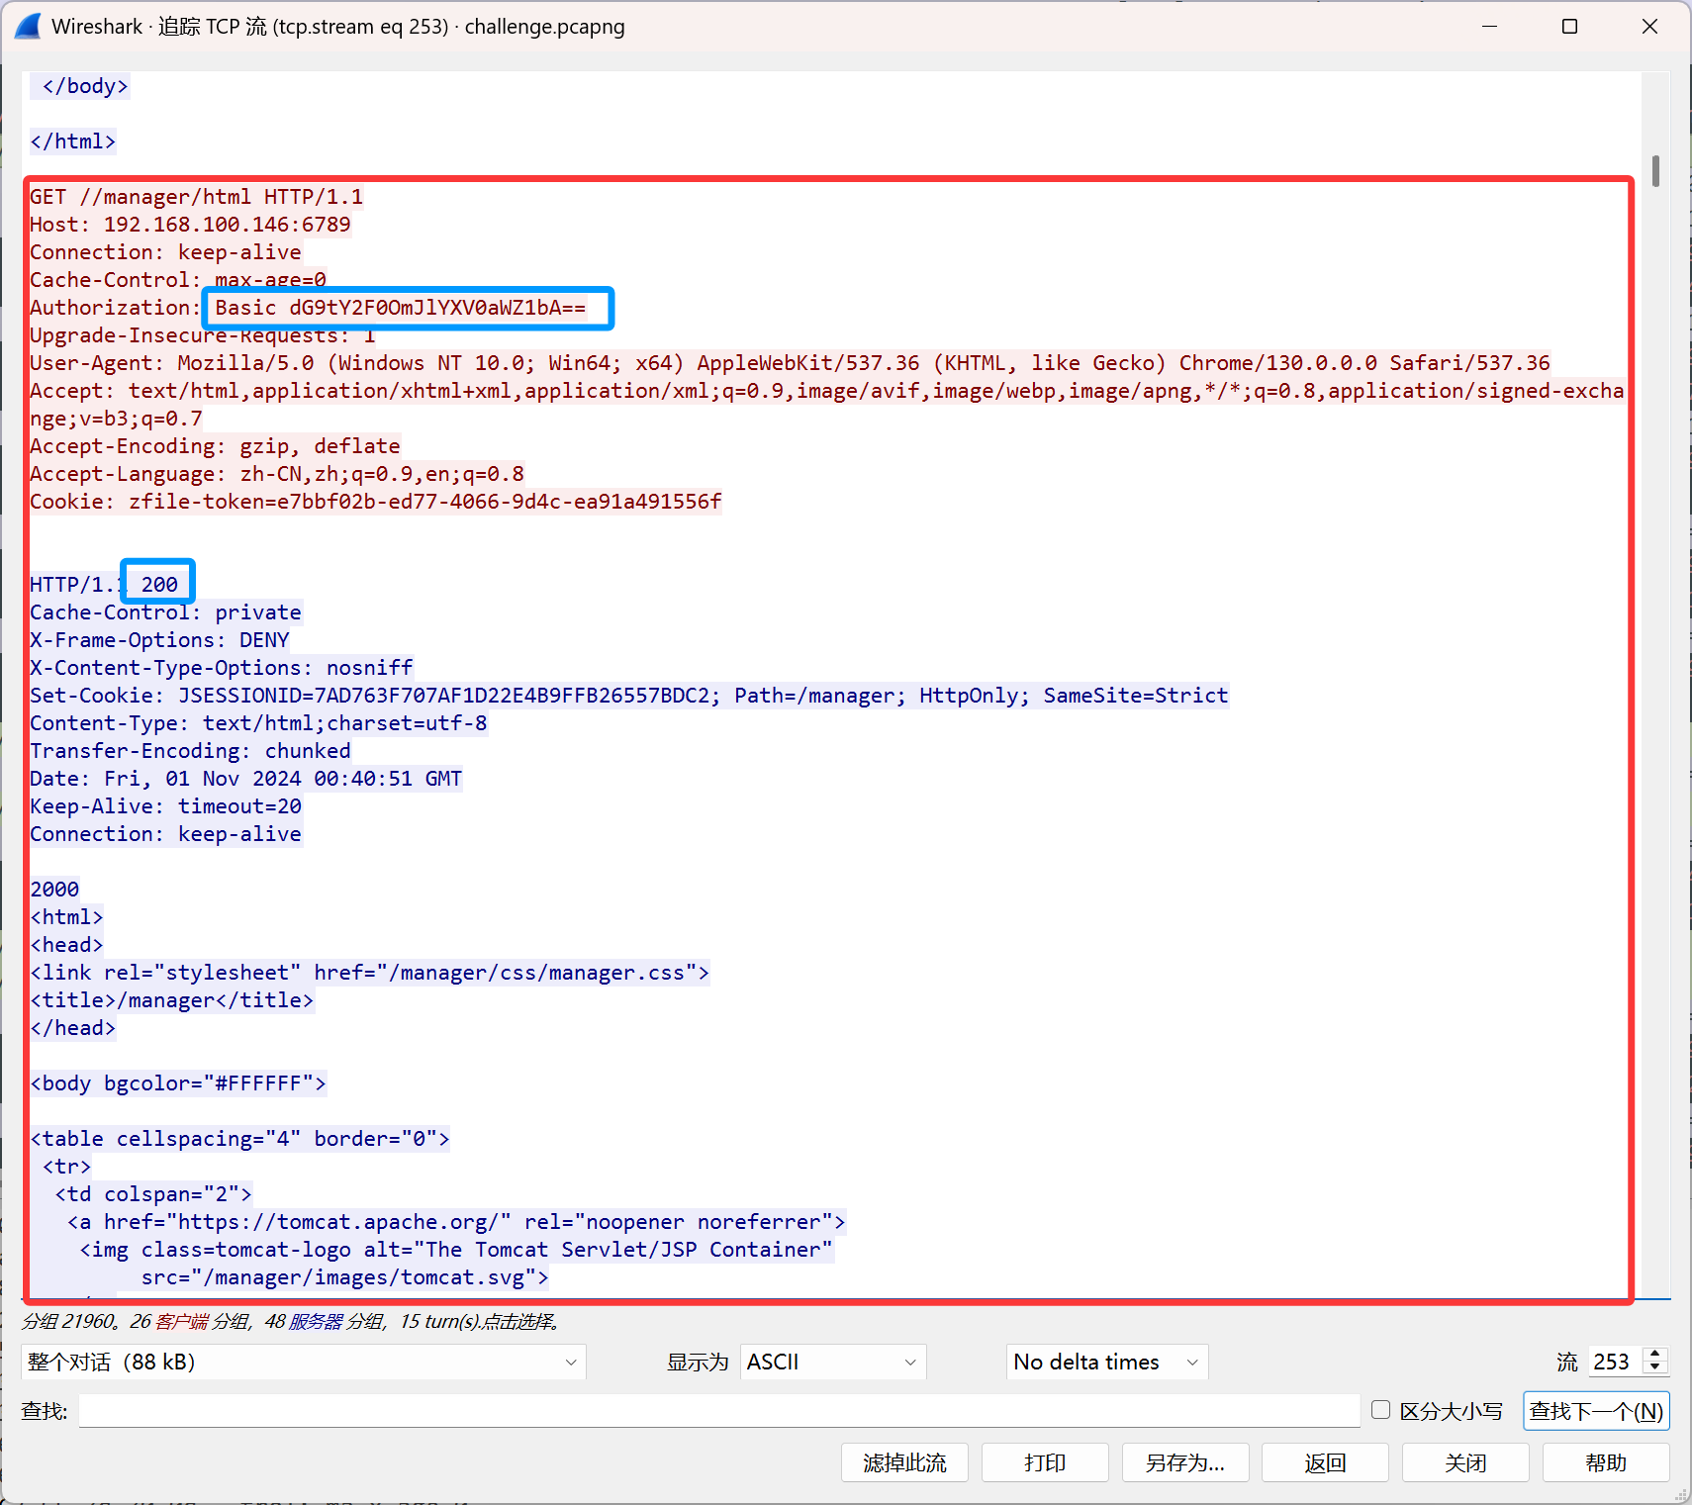Focus the 查找 search text field

coord(719,1411)
